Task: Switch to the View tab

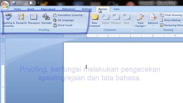Action: click(116, 9)
